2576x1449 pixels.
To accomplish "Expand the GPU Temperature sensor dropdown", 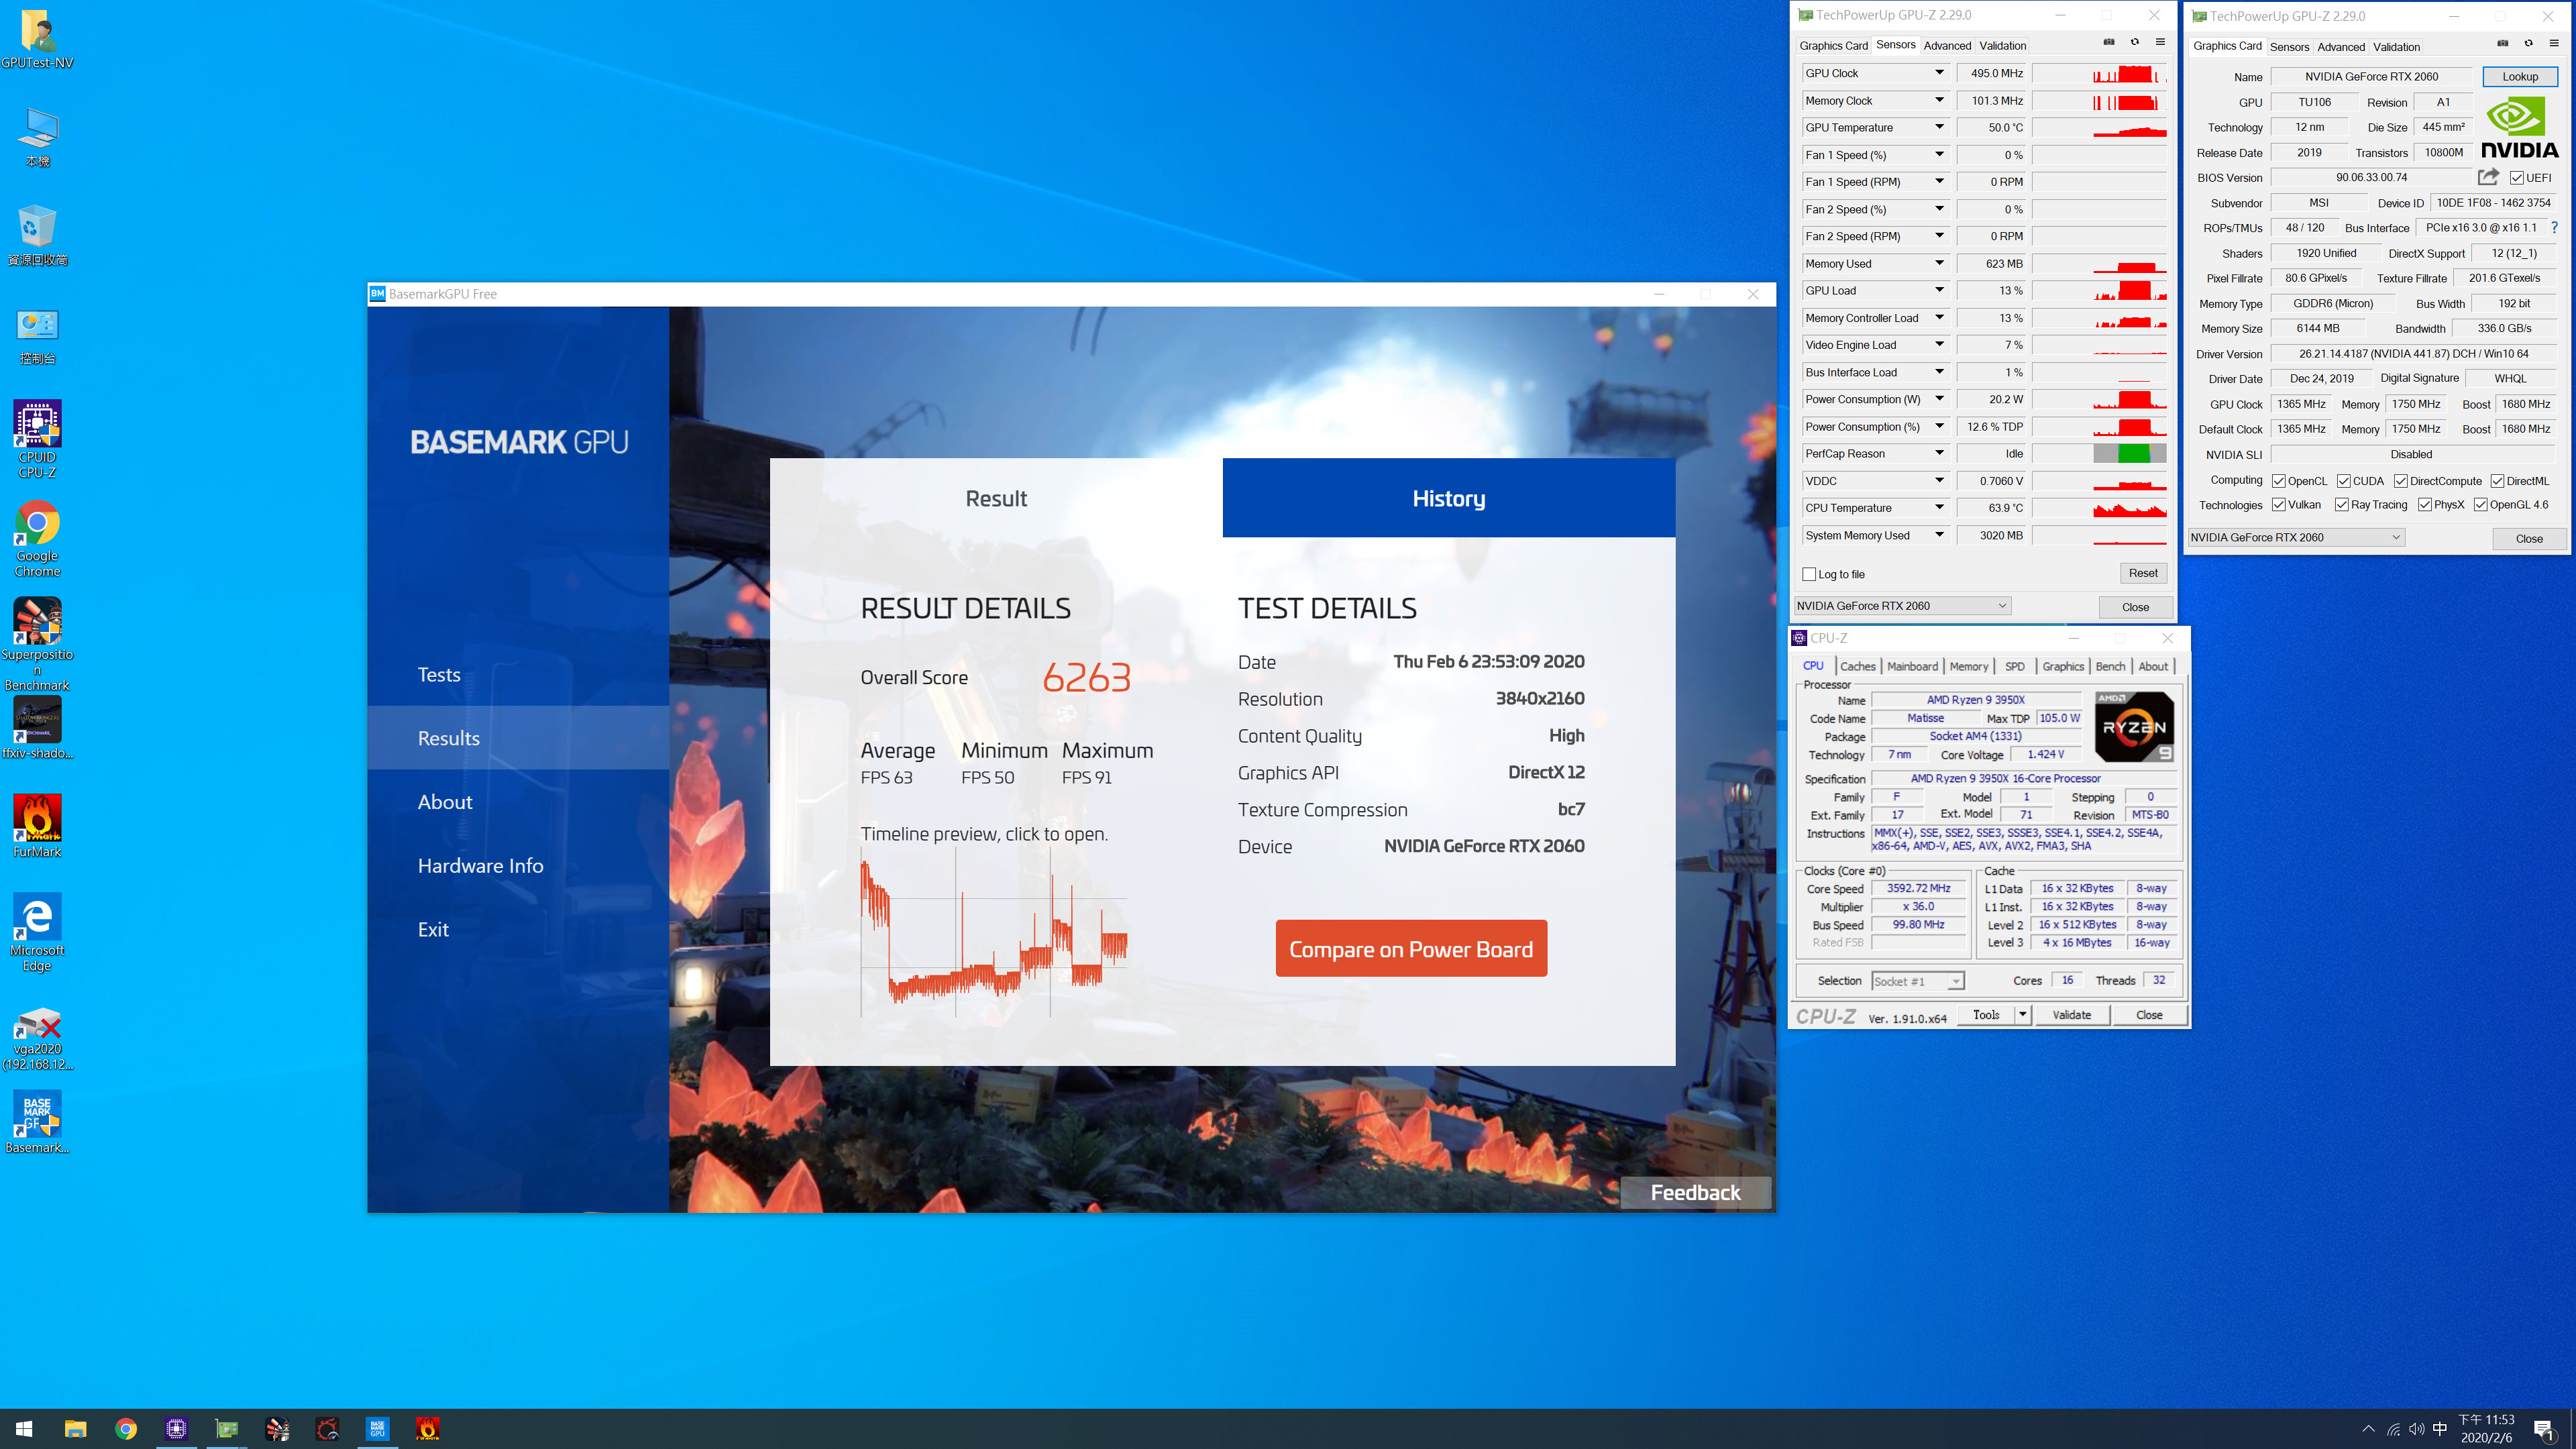I will [x=1938, y=127].
